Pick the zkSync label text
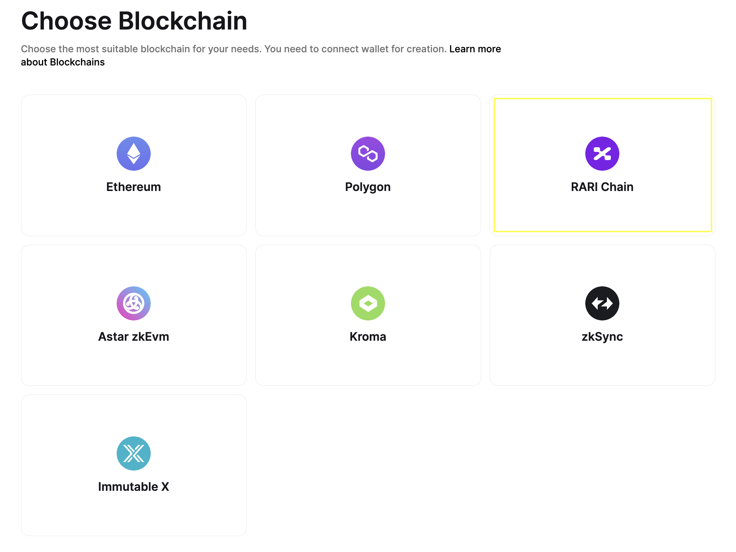The width and height of the screenshot is (736, 552). point(602,337)
